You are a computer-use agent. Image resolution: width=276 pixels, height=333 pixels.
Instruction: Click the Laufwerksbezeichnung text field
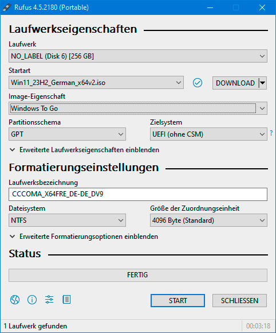click(x=138, y=194)
